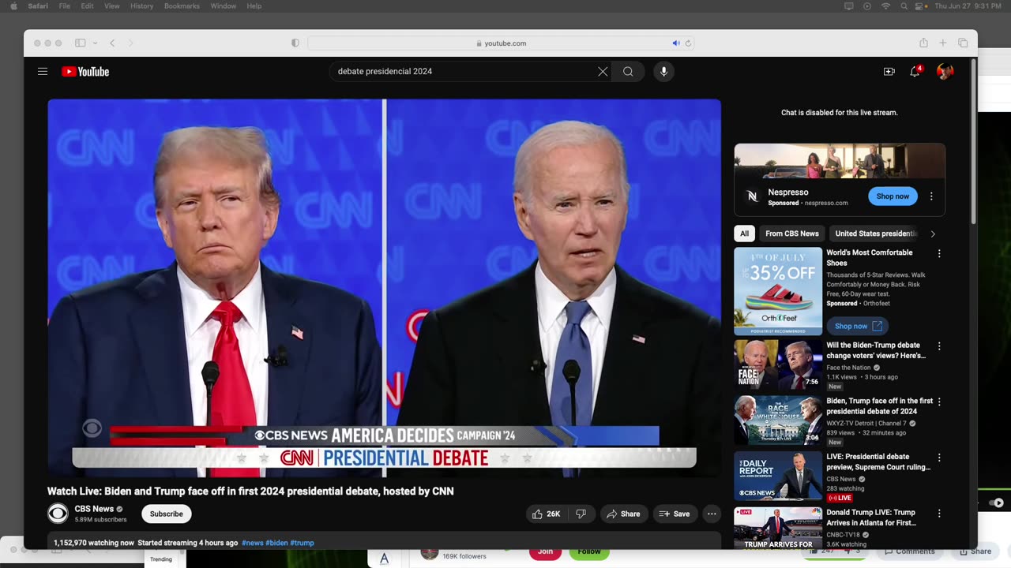Viewport: 1011px width, 568px height.
Task: Open Safari File menu
Action: coord(65,6)
